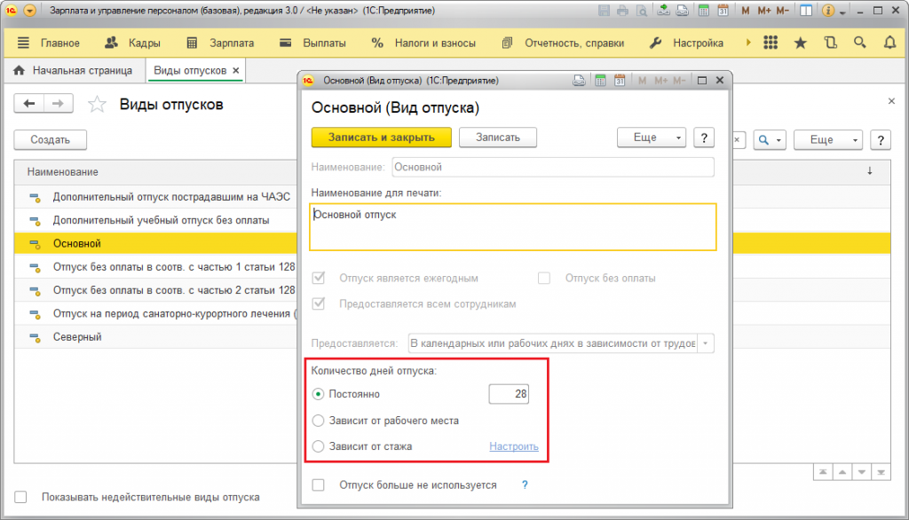Click info icon in main title bar
The height and width of the screenshot is (520, 909).
coord(828,11)
